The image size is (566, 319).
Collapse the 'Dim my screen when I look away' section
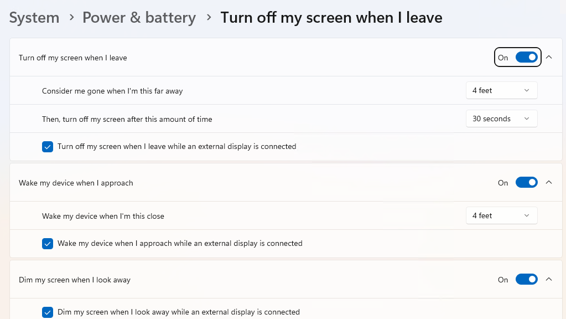(x=549, y=279)
